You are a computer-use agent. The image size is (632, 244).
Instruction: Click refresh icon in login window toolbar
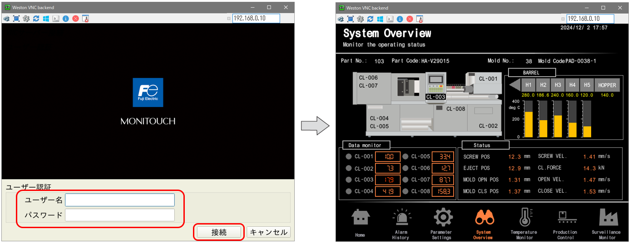pos(36,19)
